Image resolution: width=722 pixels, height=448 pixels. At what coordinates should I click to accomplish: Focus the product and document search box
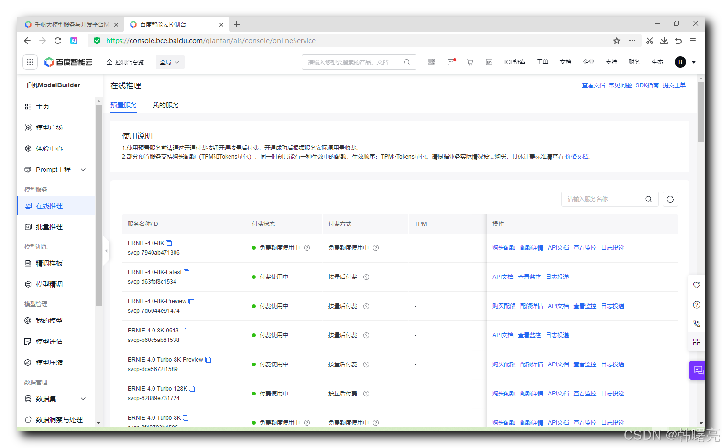pyautogui.click(x=359, y=62)
